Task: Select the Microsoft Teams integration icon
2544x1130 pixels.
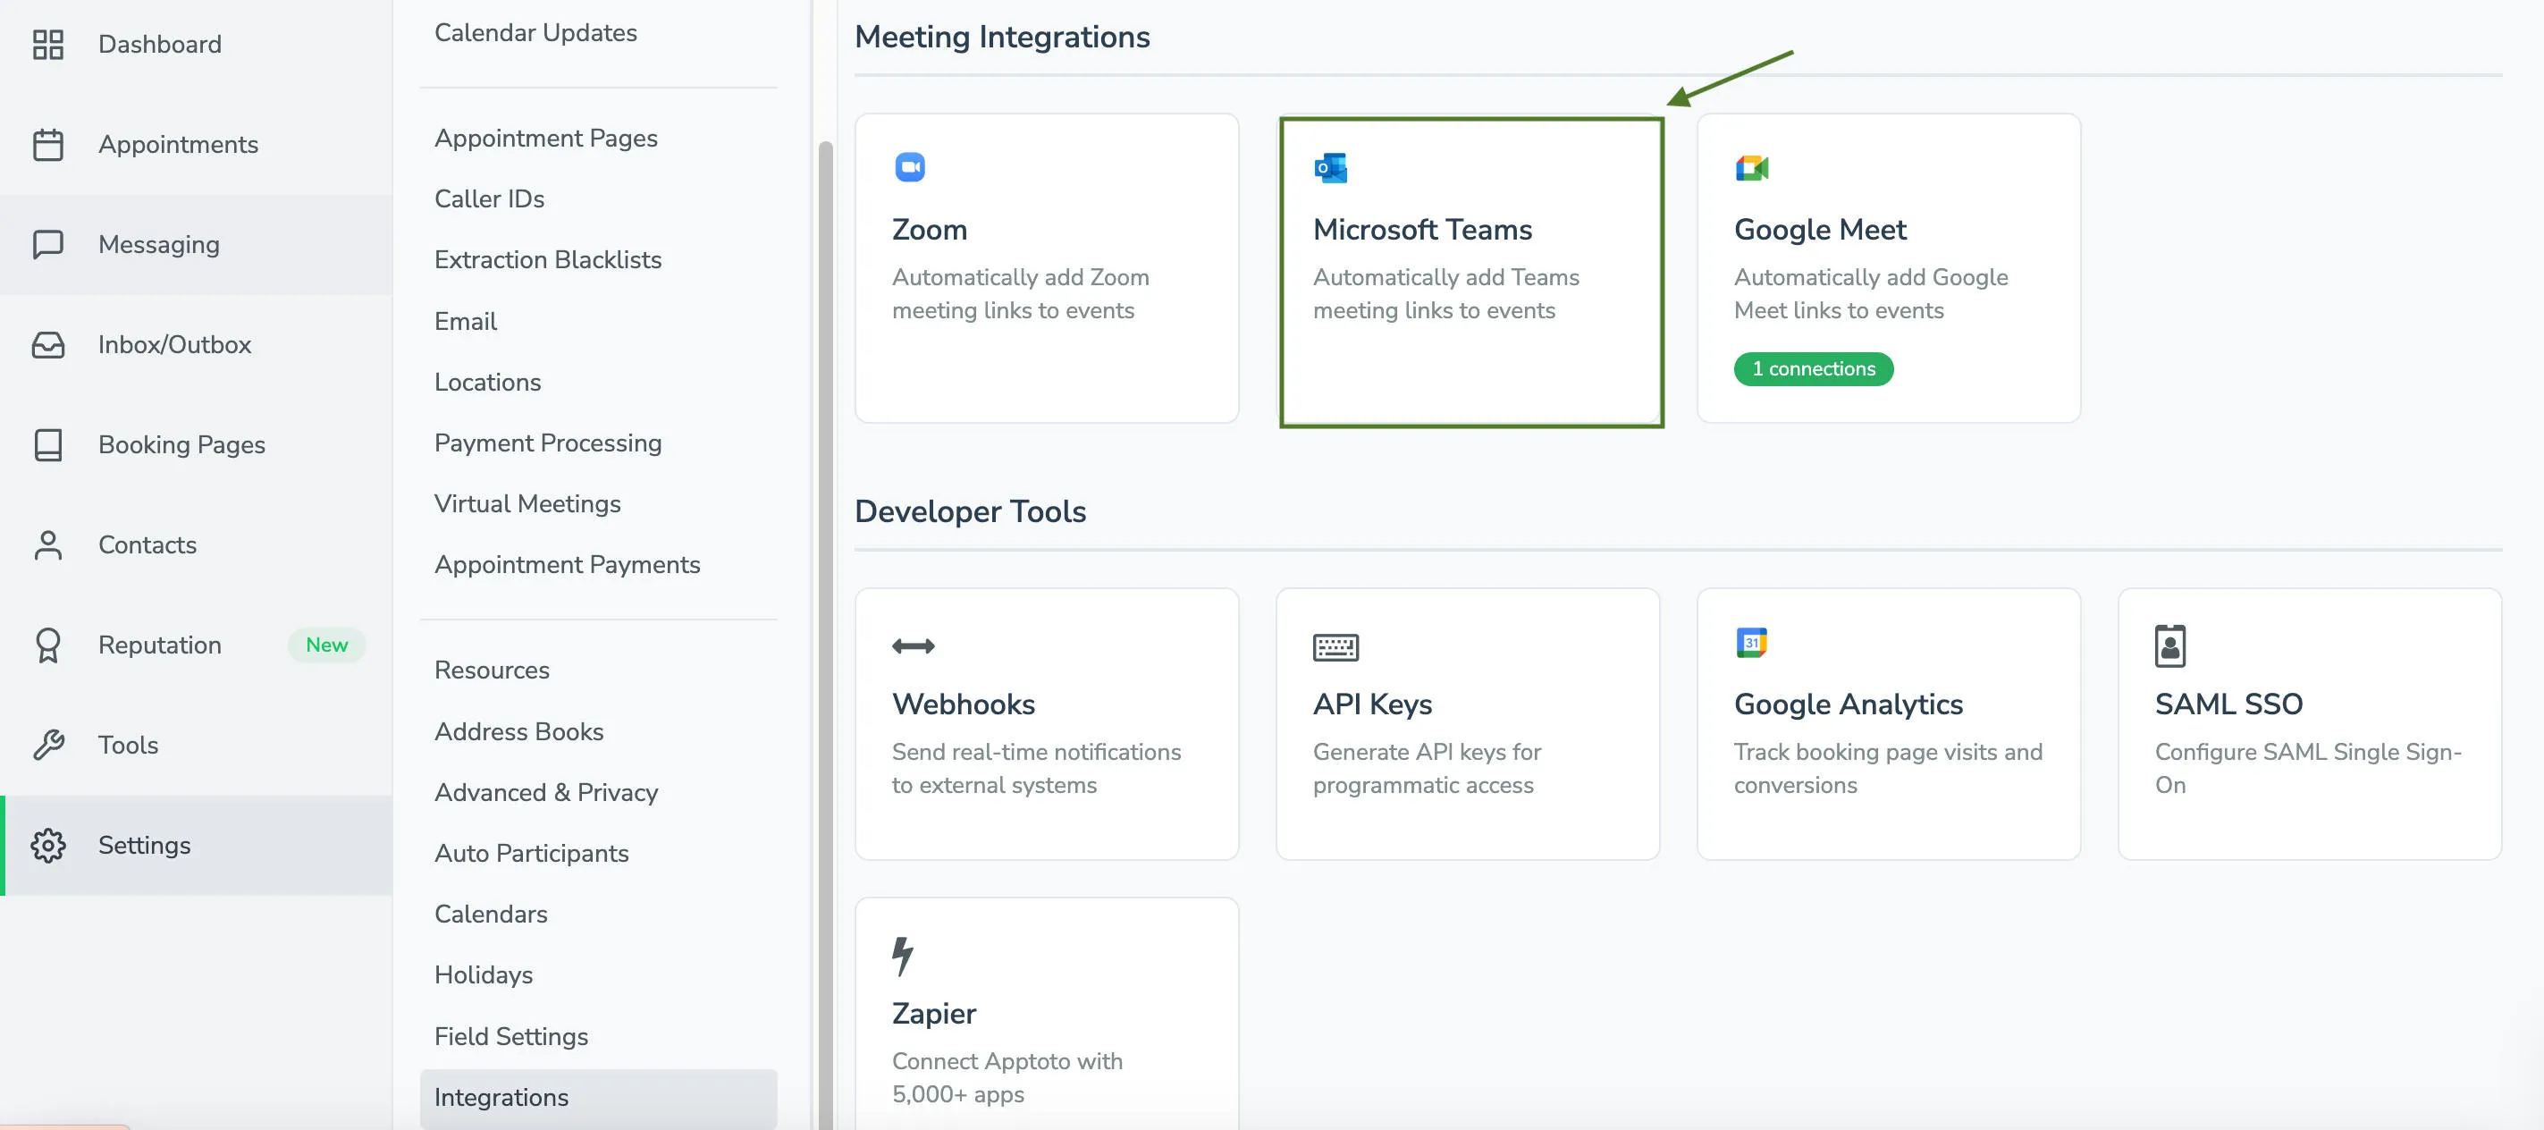Action: pyautogui.click(x=1330, y=167)
